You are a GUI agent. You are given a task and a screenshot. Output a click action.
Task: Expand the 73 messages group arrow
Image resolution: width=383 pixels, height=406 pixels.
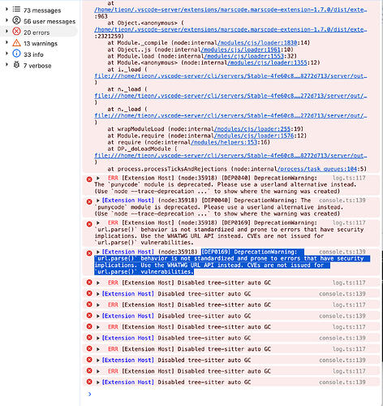(x=6, y=10)
